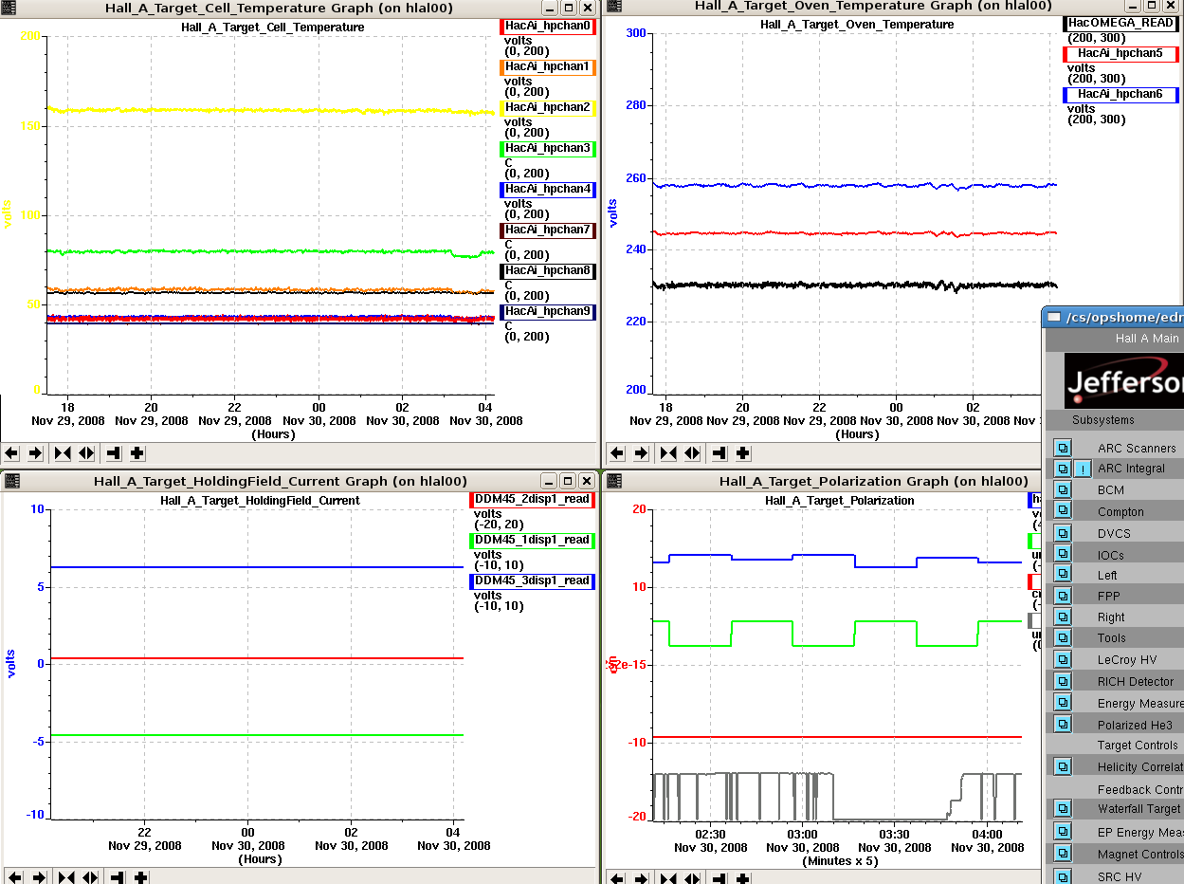Click zoom-out outward arrows in Oven Temperature toolbar
Screen dimensions: 1184x884
click(x=692, y=453)
